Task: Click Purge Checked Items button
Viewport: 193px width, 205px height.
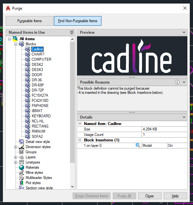Action: tap(92, 196)
